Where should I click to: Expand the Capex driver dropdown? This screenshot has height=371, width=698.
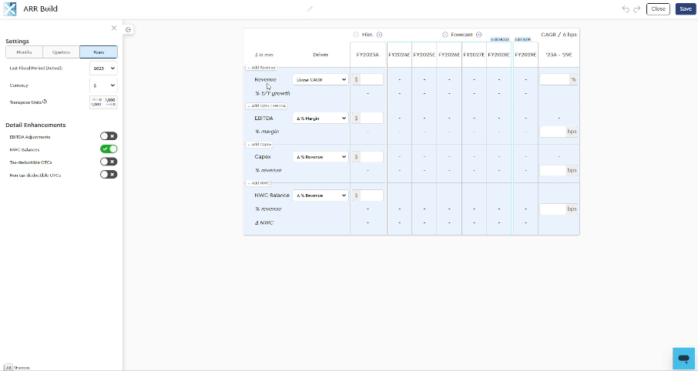(320, 157)
